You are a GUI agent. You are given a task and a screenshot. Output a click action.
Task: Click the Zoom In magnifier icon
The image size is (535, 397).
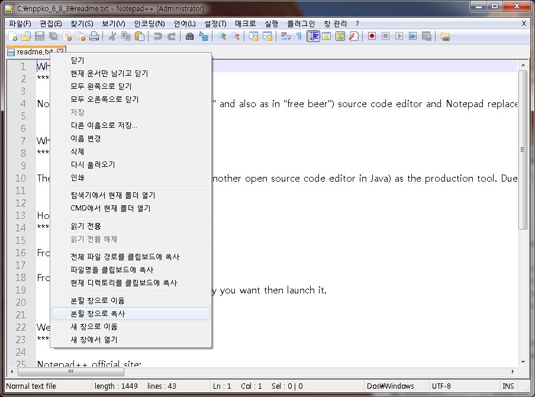coord(222,36)
